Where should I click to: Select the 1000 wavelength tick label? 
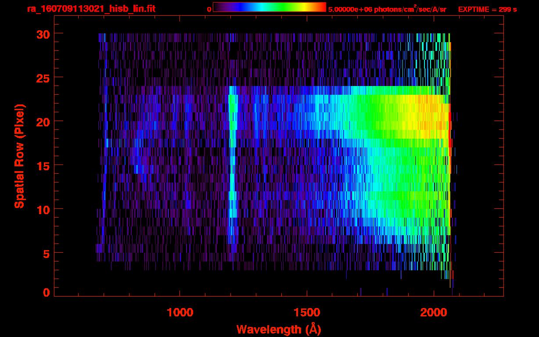(180, 312)
